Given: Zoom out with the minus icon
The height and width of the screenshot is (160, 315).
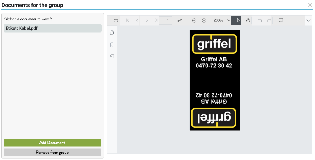Looking at the screenshot, I should coord(194,20).
